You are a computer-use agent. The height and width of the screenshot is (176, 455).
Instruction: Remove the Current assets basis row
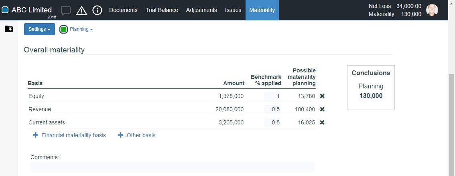coord(322,122)
